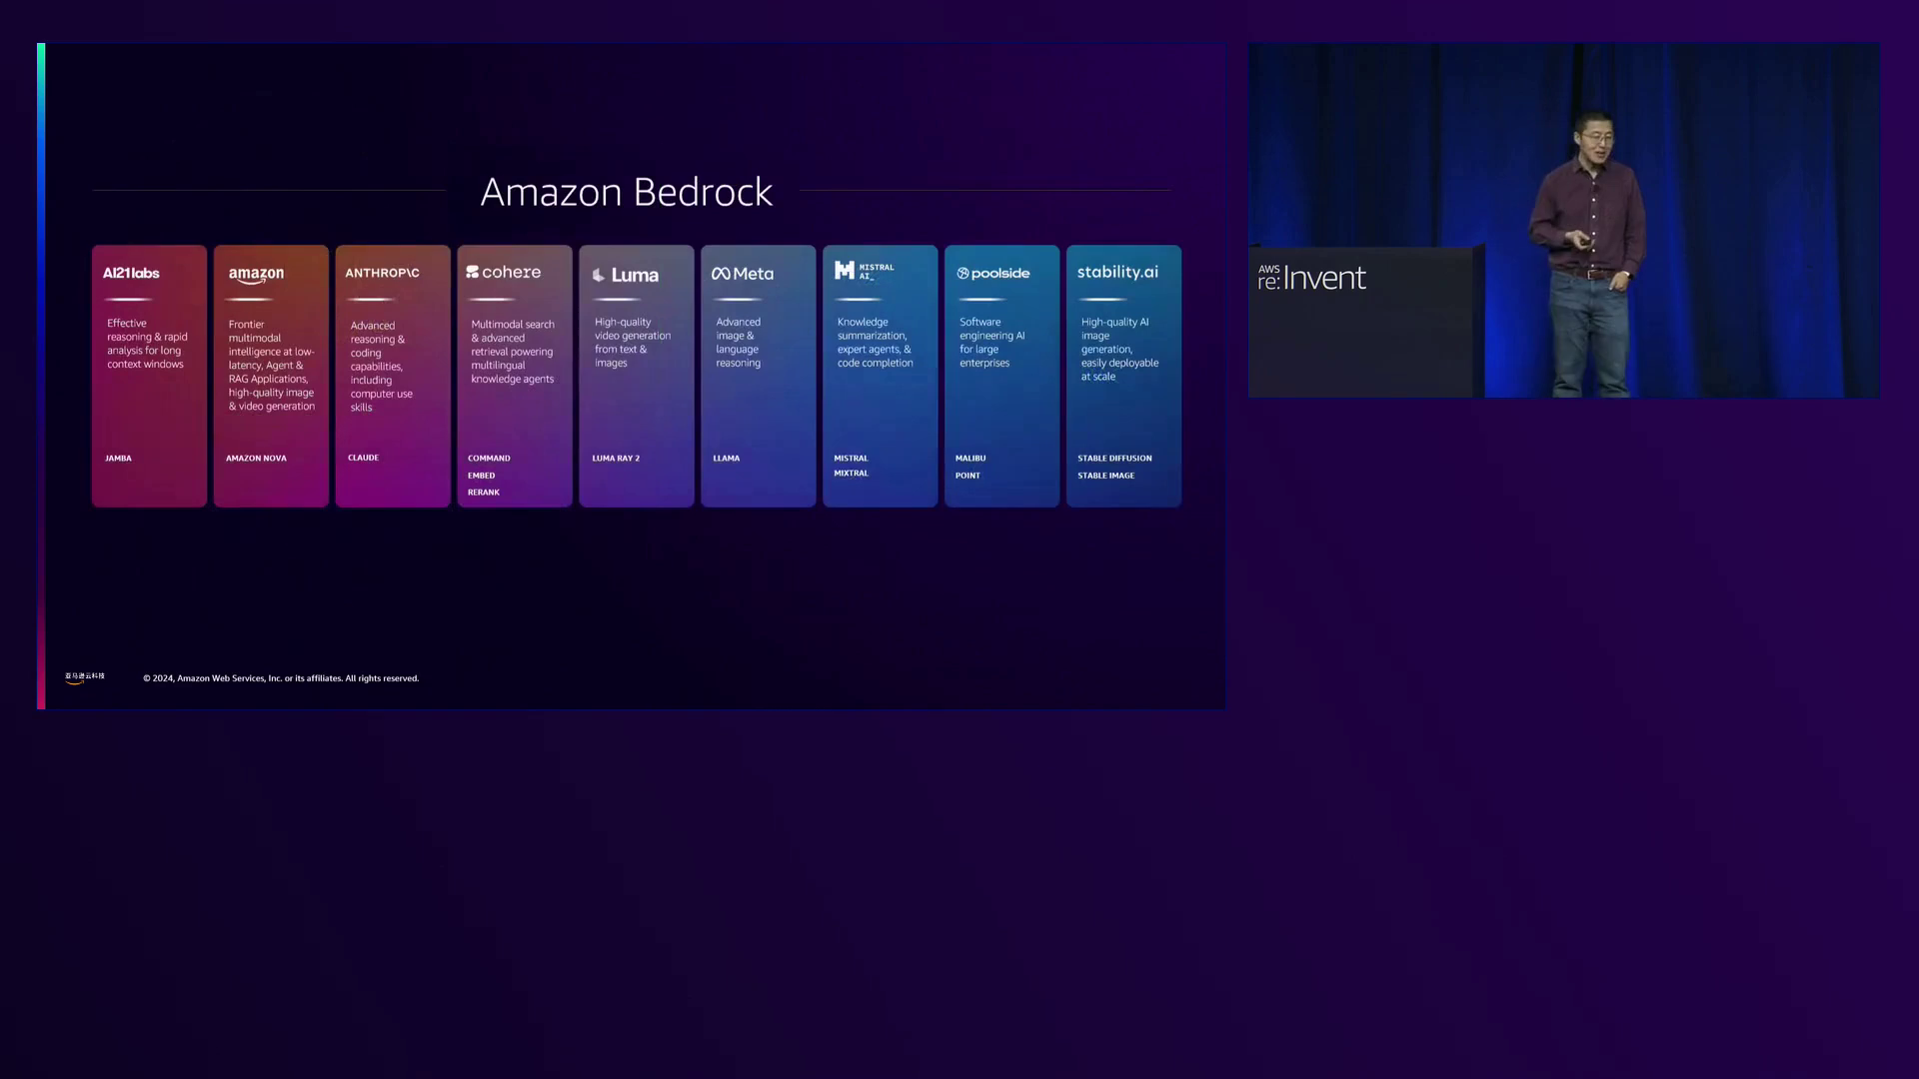This screenshot has width=1919, height=1079.
Task: Click the AMAZON NOVA model label
Action: click(256, 459)
